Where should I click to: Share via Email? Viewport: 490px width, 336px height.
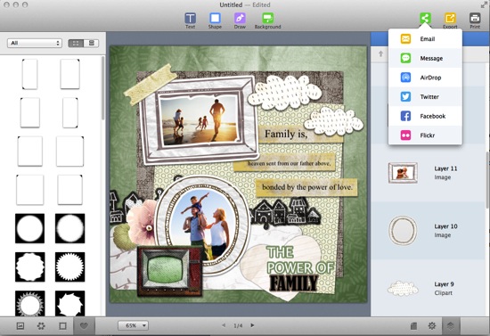tap(425, 39)
